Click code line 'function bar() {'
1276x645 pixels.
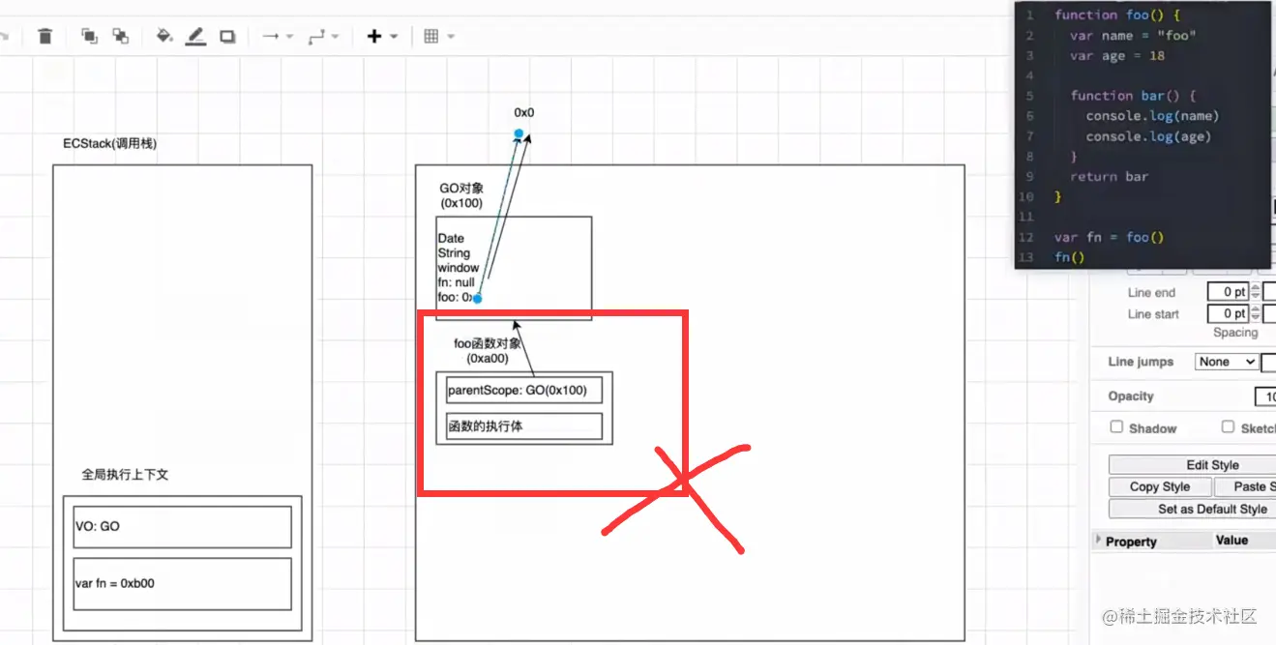pos(1133,96)
